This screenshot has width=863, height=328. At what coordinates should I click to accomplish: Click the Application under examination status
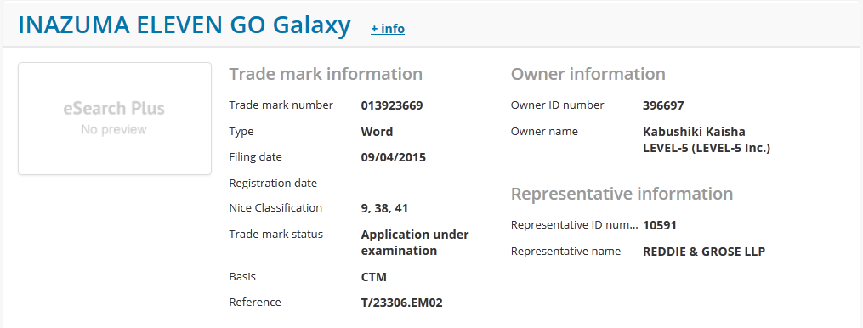click(415, 243)
